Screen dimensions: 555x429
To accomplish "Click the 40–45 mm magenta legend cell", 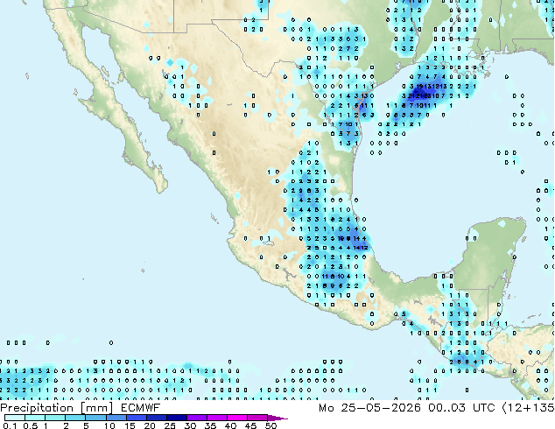I will coord(237,418).
